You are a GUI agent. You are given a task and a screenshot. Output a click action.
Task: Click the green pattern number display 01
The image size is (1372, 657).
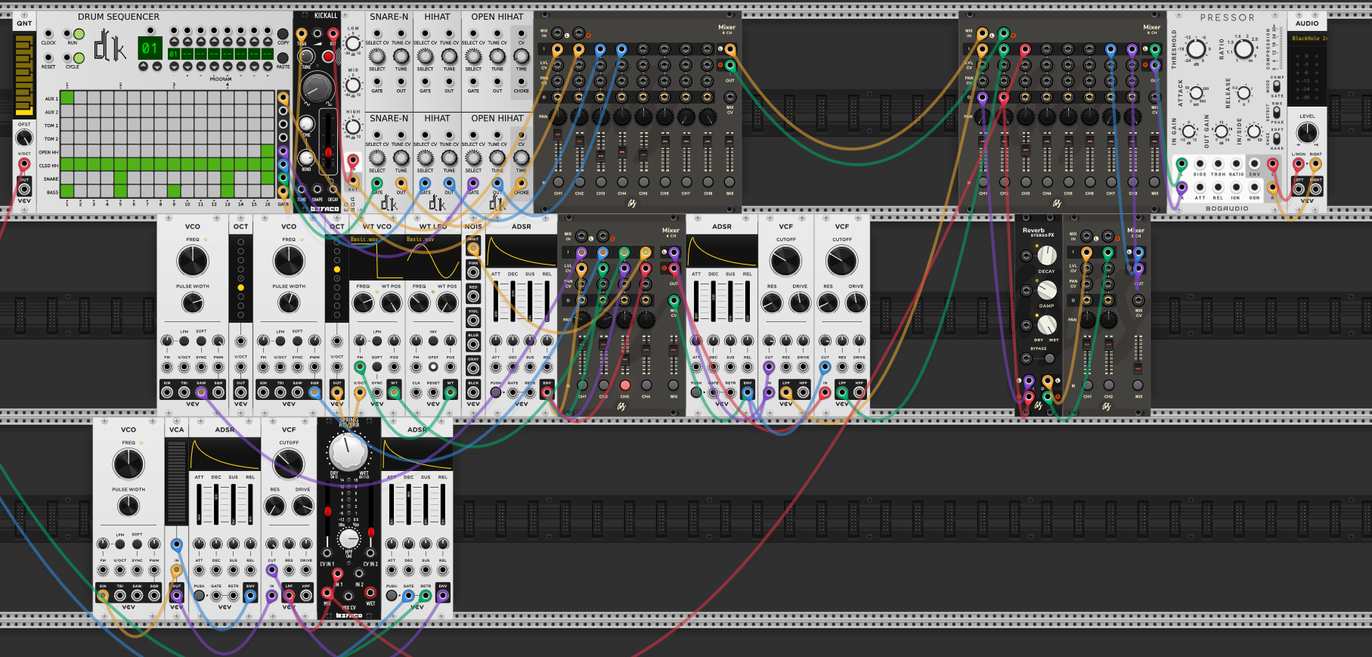(150, 48)
